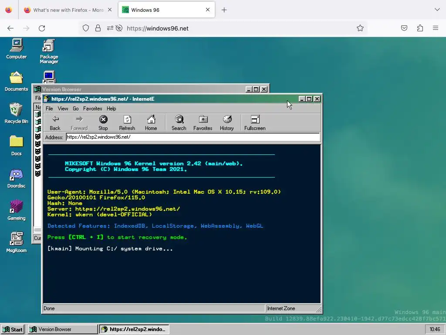Maximize the Version Browser window
446x335 pixels.
pyautogui.click(x=256, y=89)
